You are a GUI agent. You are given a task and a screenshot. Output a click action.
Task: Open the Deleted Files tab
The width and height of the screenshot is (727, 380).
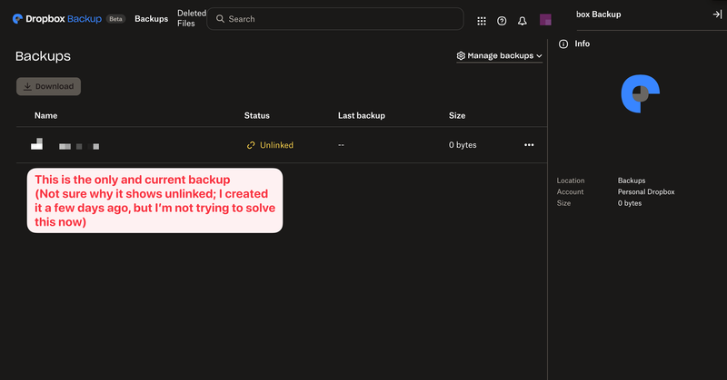click(x=186, y=19)
